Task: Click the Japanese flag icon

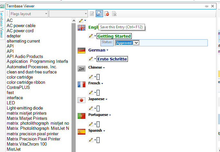Action: (81, 100)
